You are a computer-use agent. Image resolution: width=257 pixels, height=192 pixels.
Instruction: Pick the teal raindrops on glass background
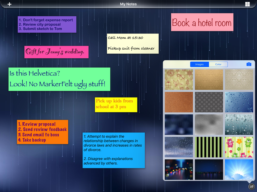(x=239, y=125)
